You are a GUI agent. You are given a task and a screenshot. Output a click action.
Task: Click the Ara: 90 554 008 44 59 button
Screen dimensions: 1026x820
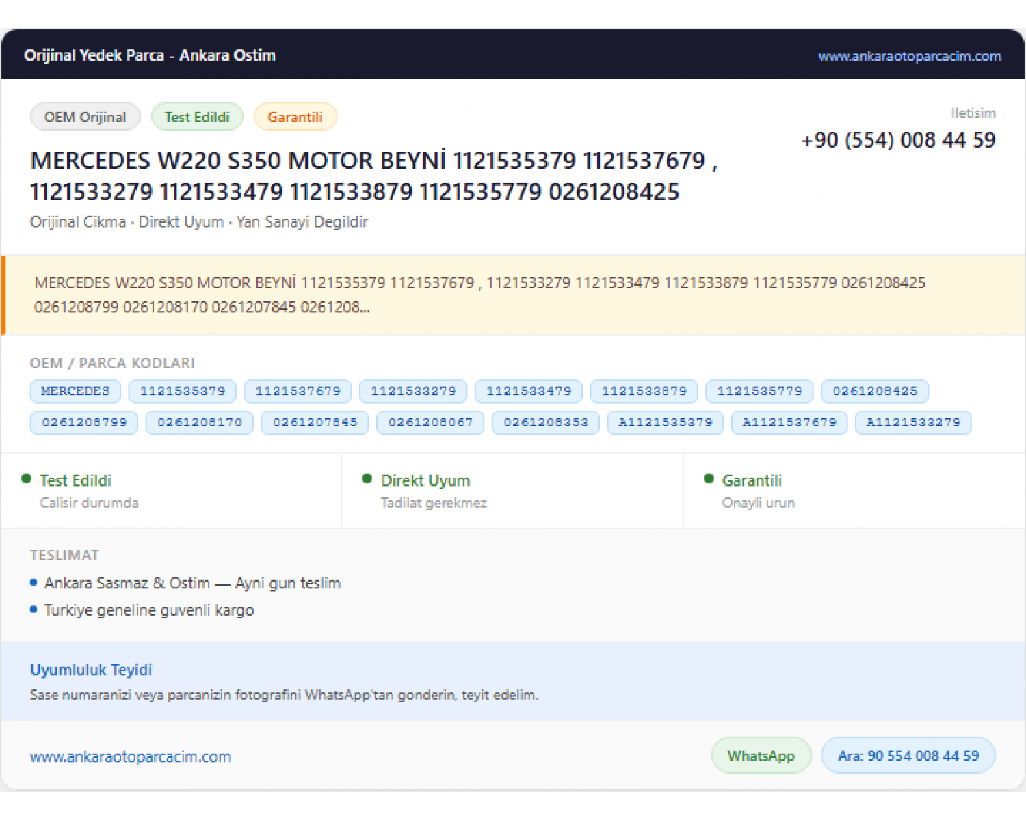908,756
